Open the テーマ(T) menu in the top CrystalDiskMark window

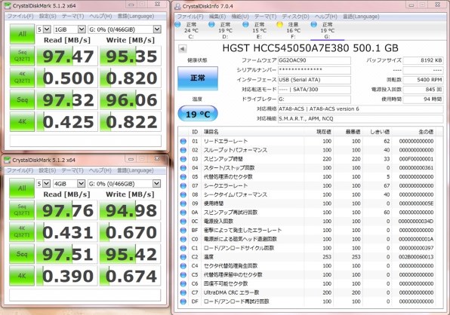(x=72, y=17)
